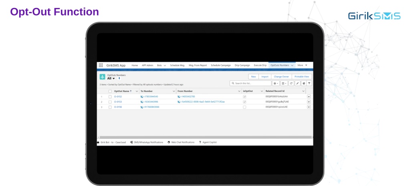Open row actions menu for O-0152
This screenshot has height=186, width=410.
pyautogui.click(x=309, y=97)
